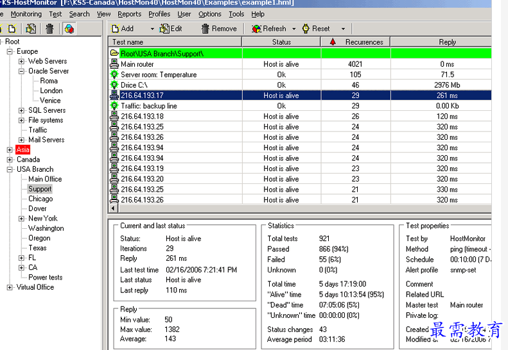Click the highlighted 216.64.193.17 row
The image size is (508, 350).
click(x=301, y=96)
